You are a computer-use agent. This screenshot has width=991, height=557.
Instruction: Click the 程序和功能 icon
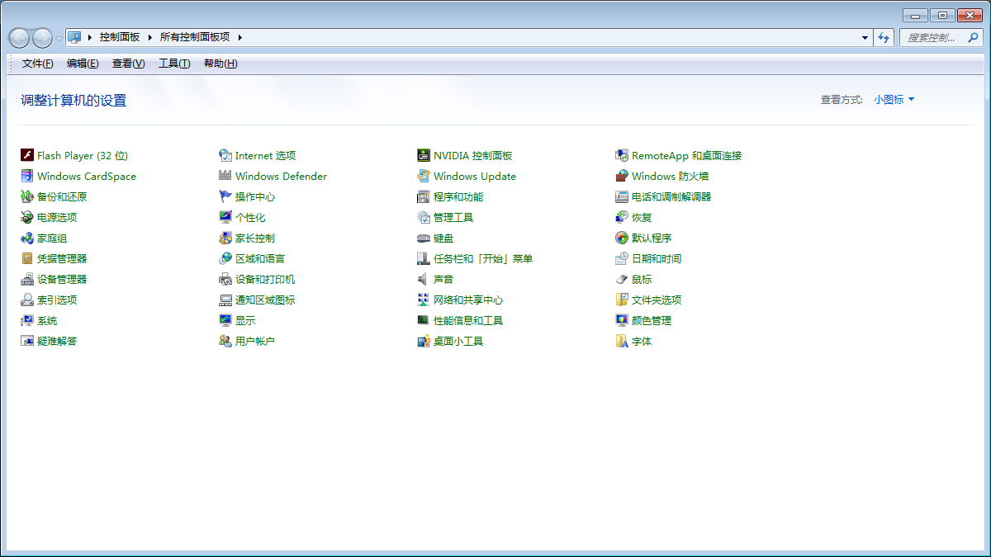click(424, 196)
